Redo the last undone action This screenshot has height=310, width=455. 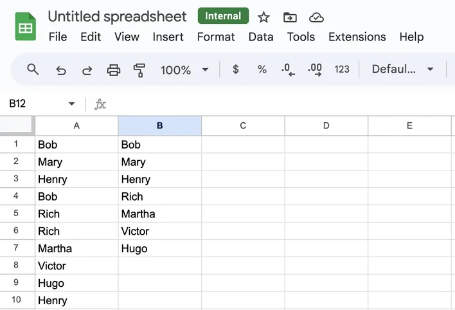(87, 69)
